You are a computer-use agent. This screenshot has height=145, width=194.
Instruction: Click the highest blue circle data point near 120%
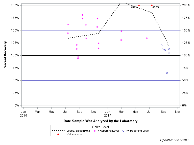tap(161, 46)
